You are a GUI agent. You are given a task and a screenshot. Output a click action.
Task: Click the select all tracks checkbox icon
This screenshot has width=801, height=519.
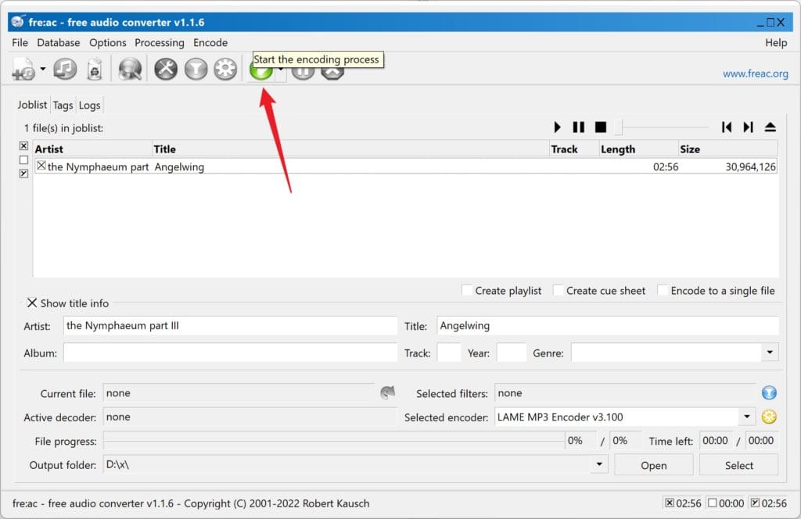click(x=23, y=146)
